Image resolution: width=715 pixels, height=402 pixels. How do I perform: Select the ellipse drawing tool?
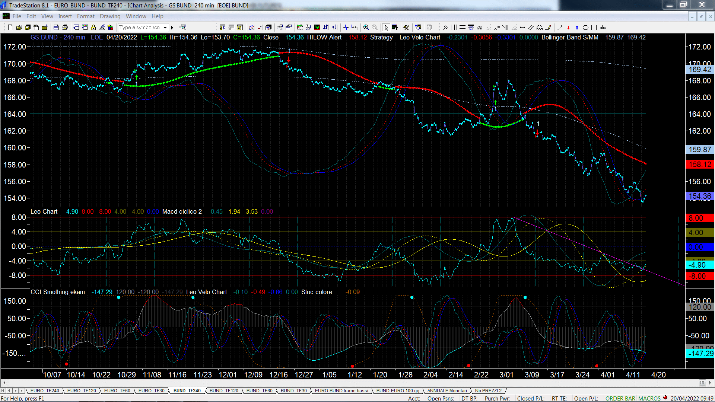pos(585,28)
